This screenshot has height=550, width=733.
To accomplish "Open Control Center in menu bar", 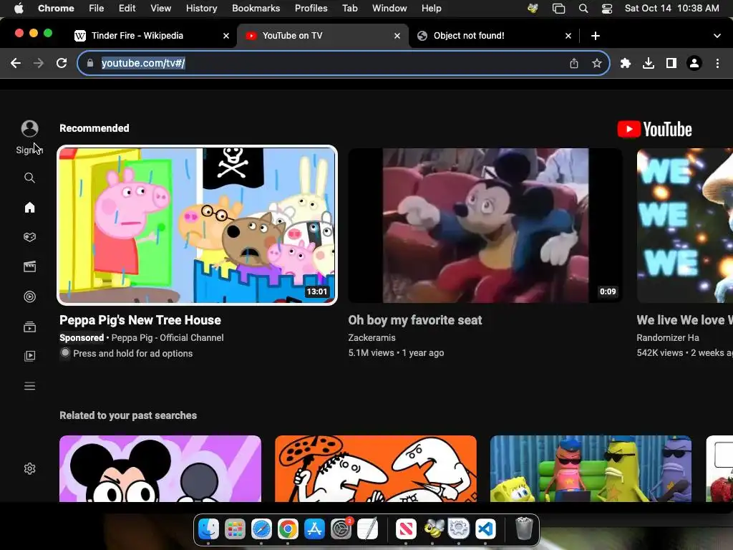I will point(607,9).
